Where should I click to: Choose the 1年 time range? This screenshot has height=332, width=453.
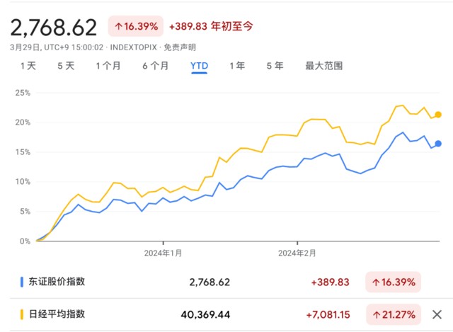(x=237, y=66)
